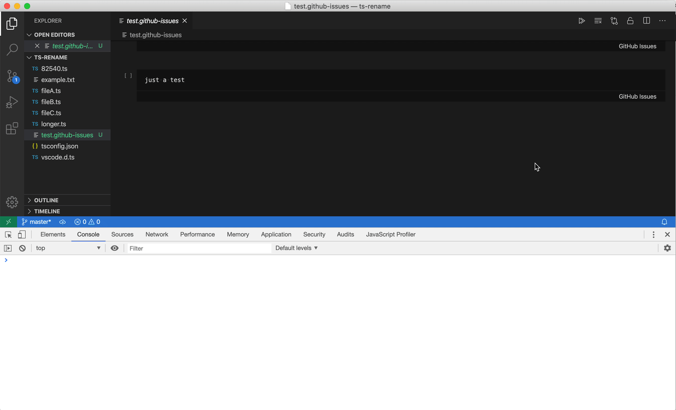
Task: Toggle the DevTools device toolbar
Action: pyautogui.click(x=22, y=234)
